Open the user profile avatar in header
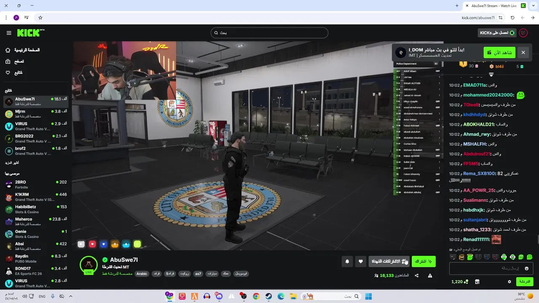 point(523,33)
